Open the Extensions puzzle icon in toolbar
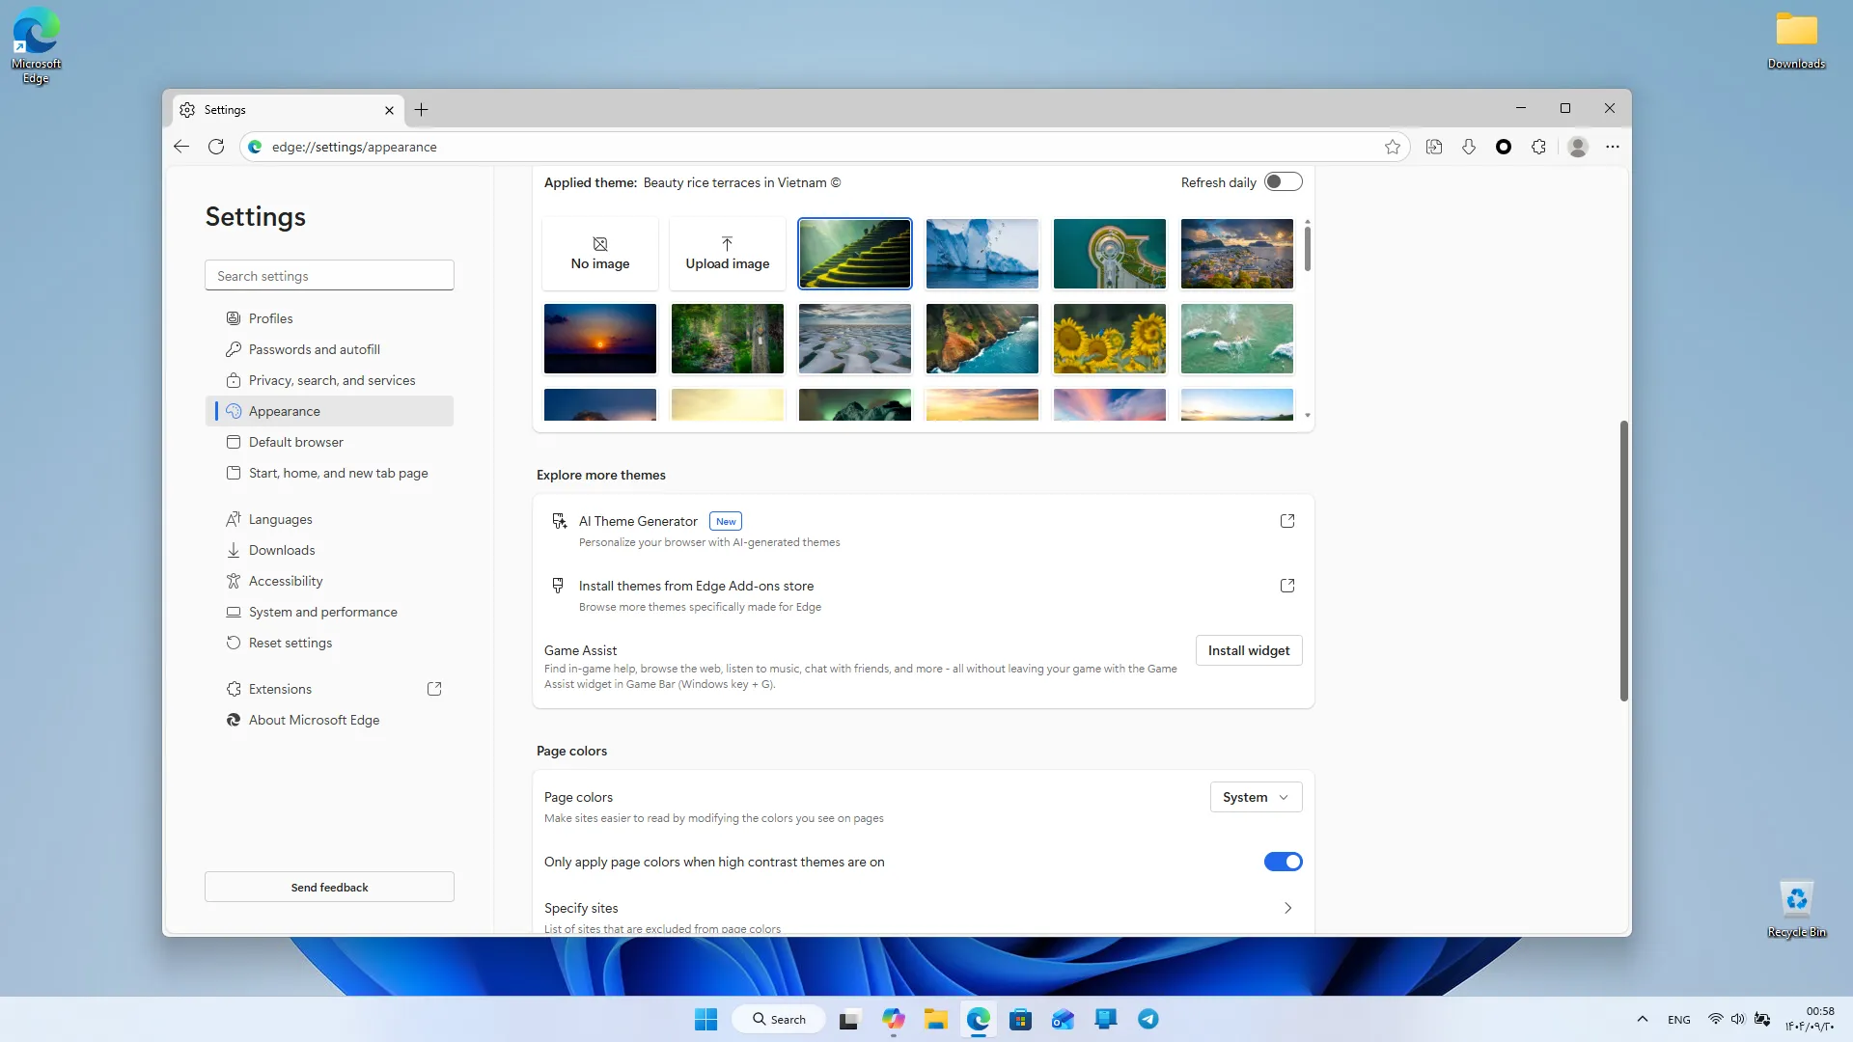The image size is (1853, 1042). [x=1538, y=147]
